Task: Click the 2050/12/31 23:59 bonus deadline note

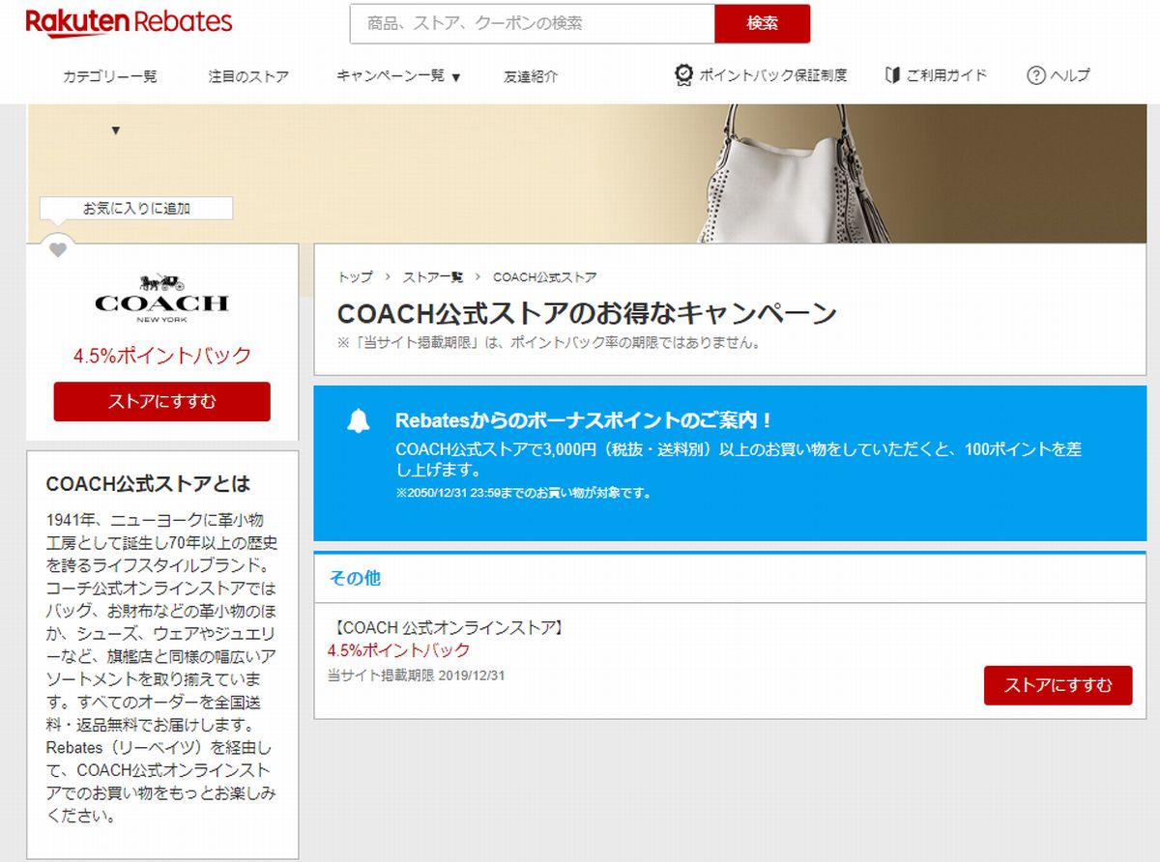Action: 523,493
